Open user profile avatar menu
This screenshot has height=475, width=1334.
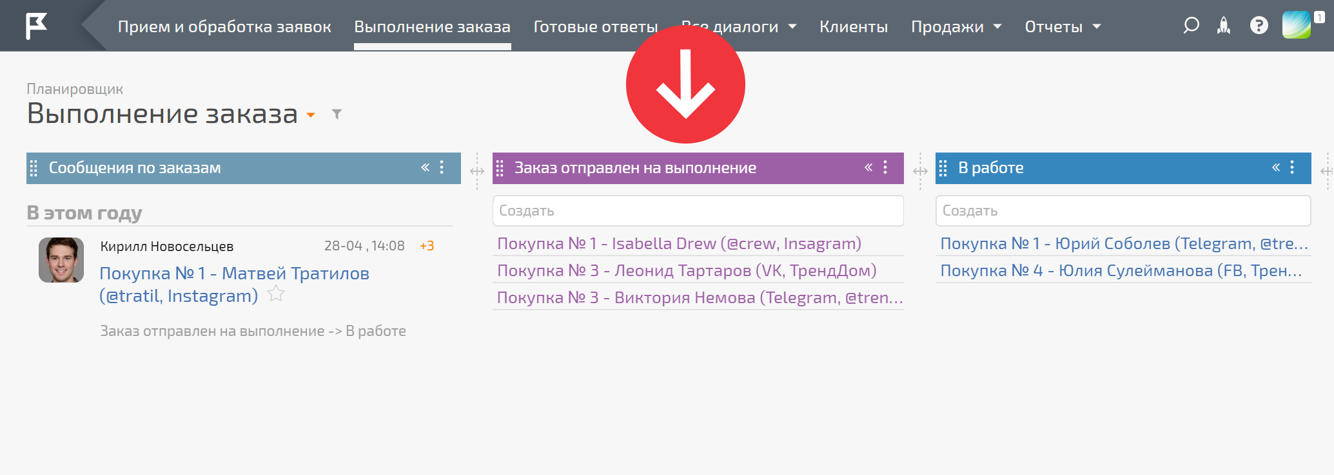[1296, 26]
